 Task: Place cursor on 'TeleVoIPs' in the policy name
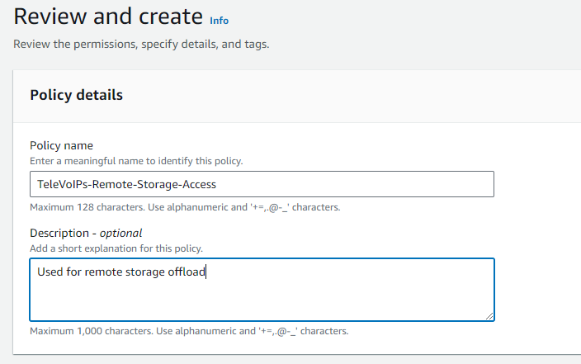pos(63,184)
